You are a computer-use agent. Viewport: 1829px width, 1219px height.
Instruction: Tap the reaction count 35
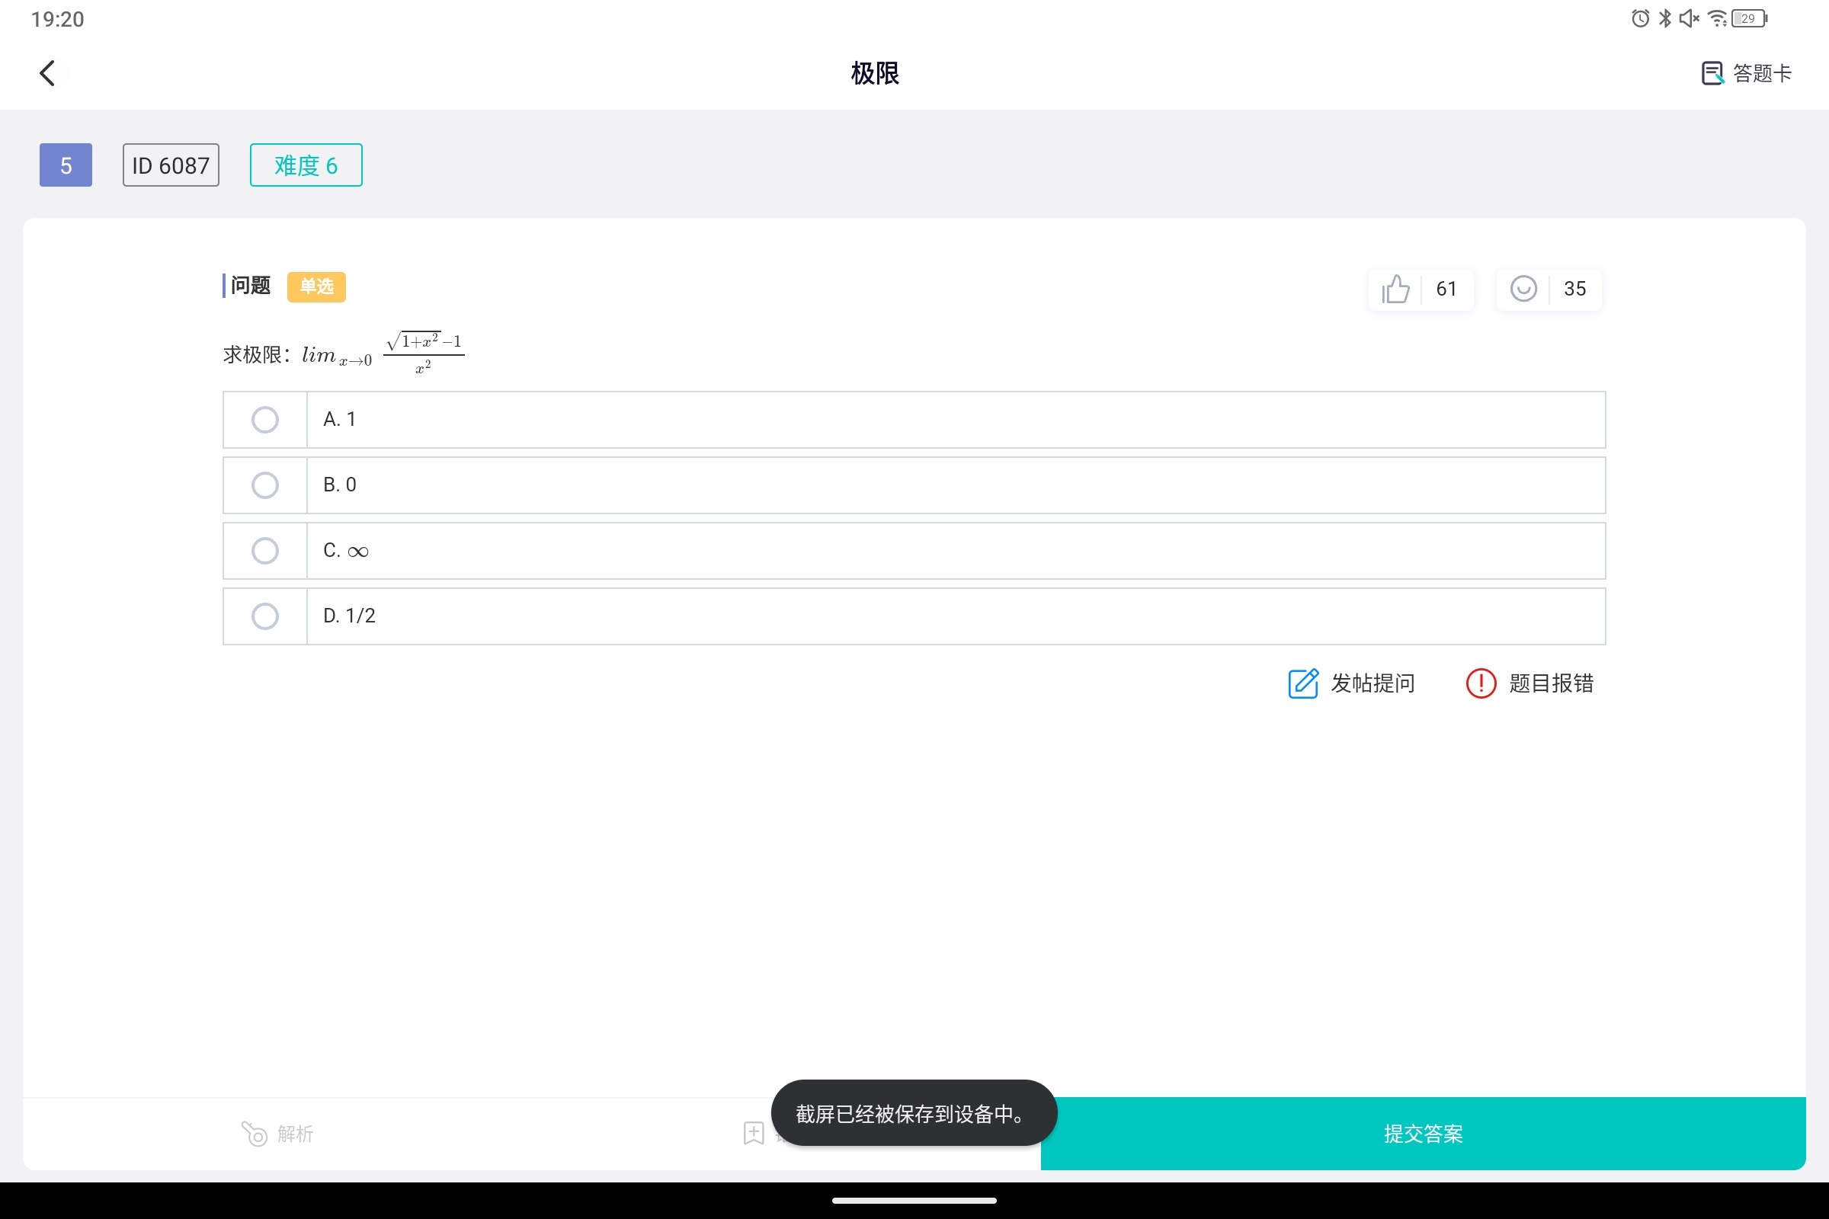tap(1574, 290)
